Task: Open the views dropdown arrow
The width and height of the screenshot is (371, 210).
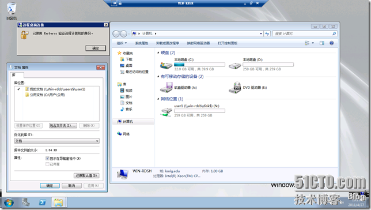Action: point(313,43)
